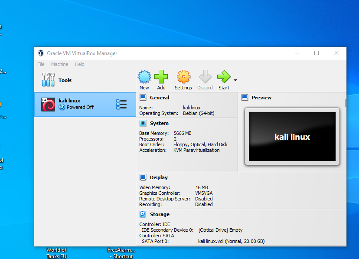The height and width of the screenshot is (259, 359).
Task: Click the details pane vertical scrollbar
Action: click(x=346, y=103)
